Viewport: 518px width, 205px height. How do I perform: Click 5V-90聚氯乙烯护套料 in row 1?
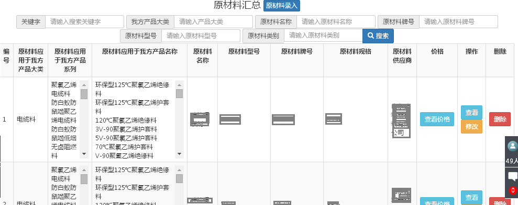coord(126,138)
